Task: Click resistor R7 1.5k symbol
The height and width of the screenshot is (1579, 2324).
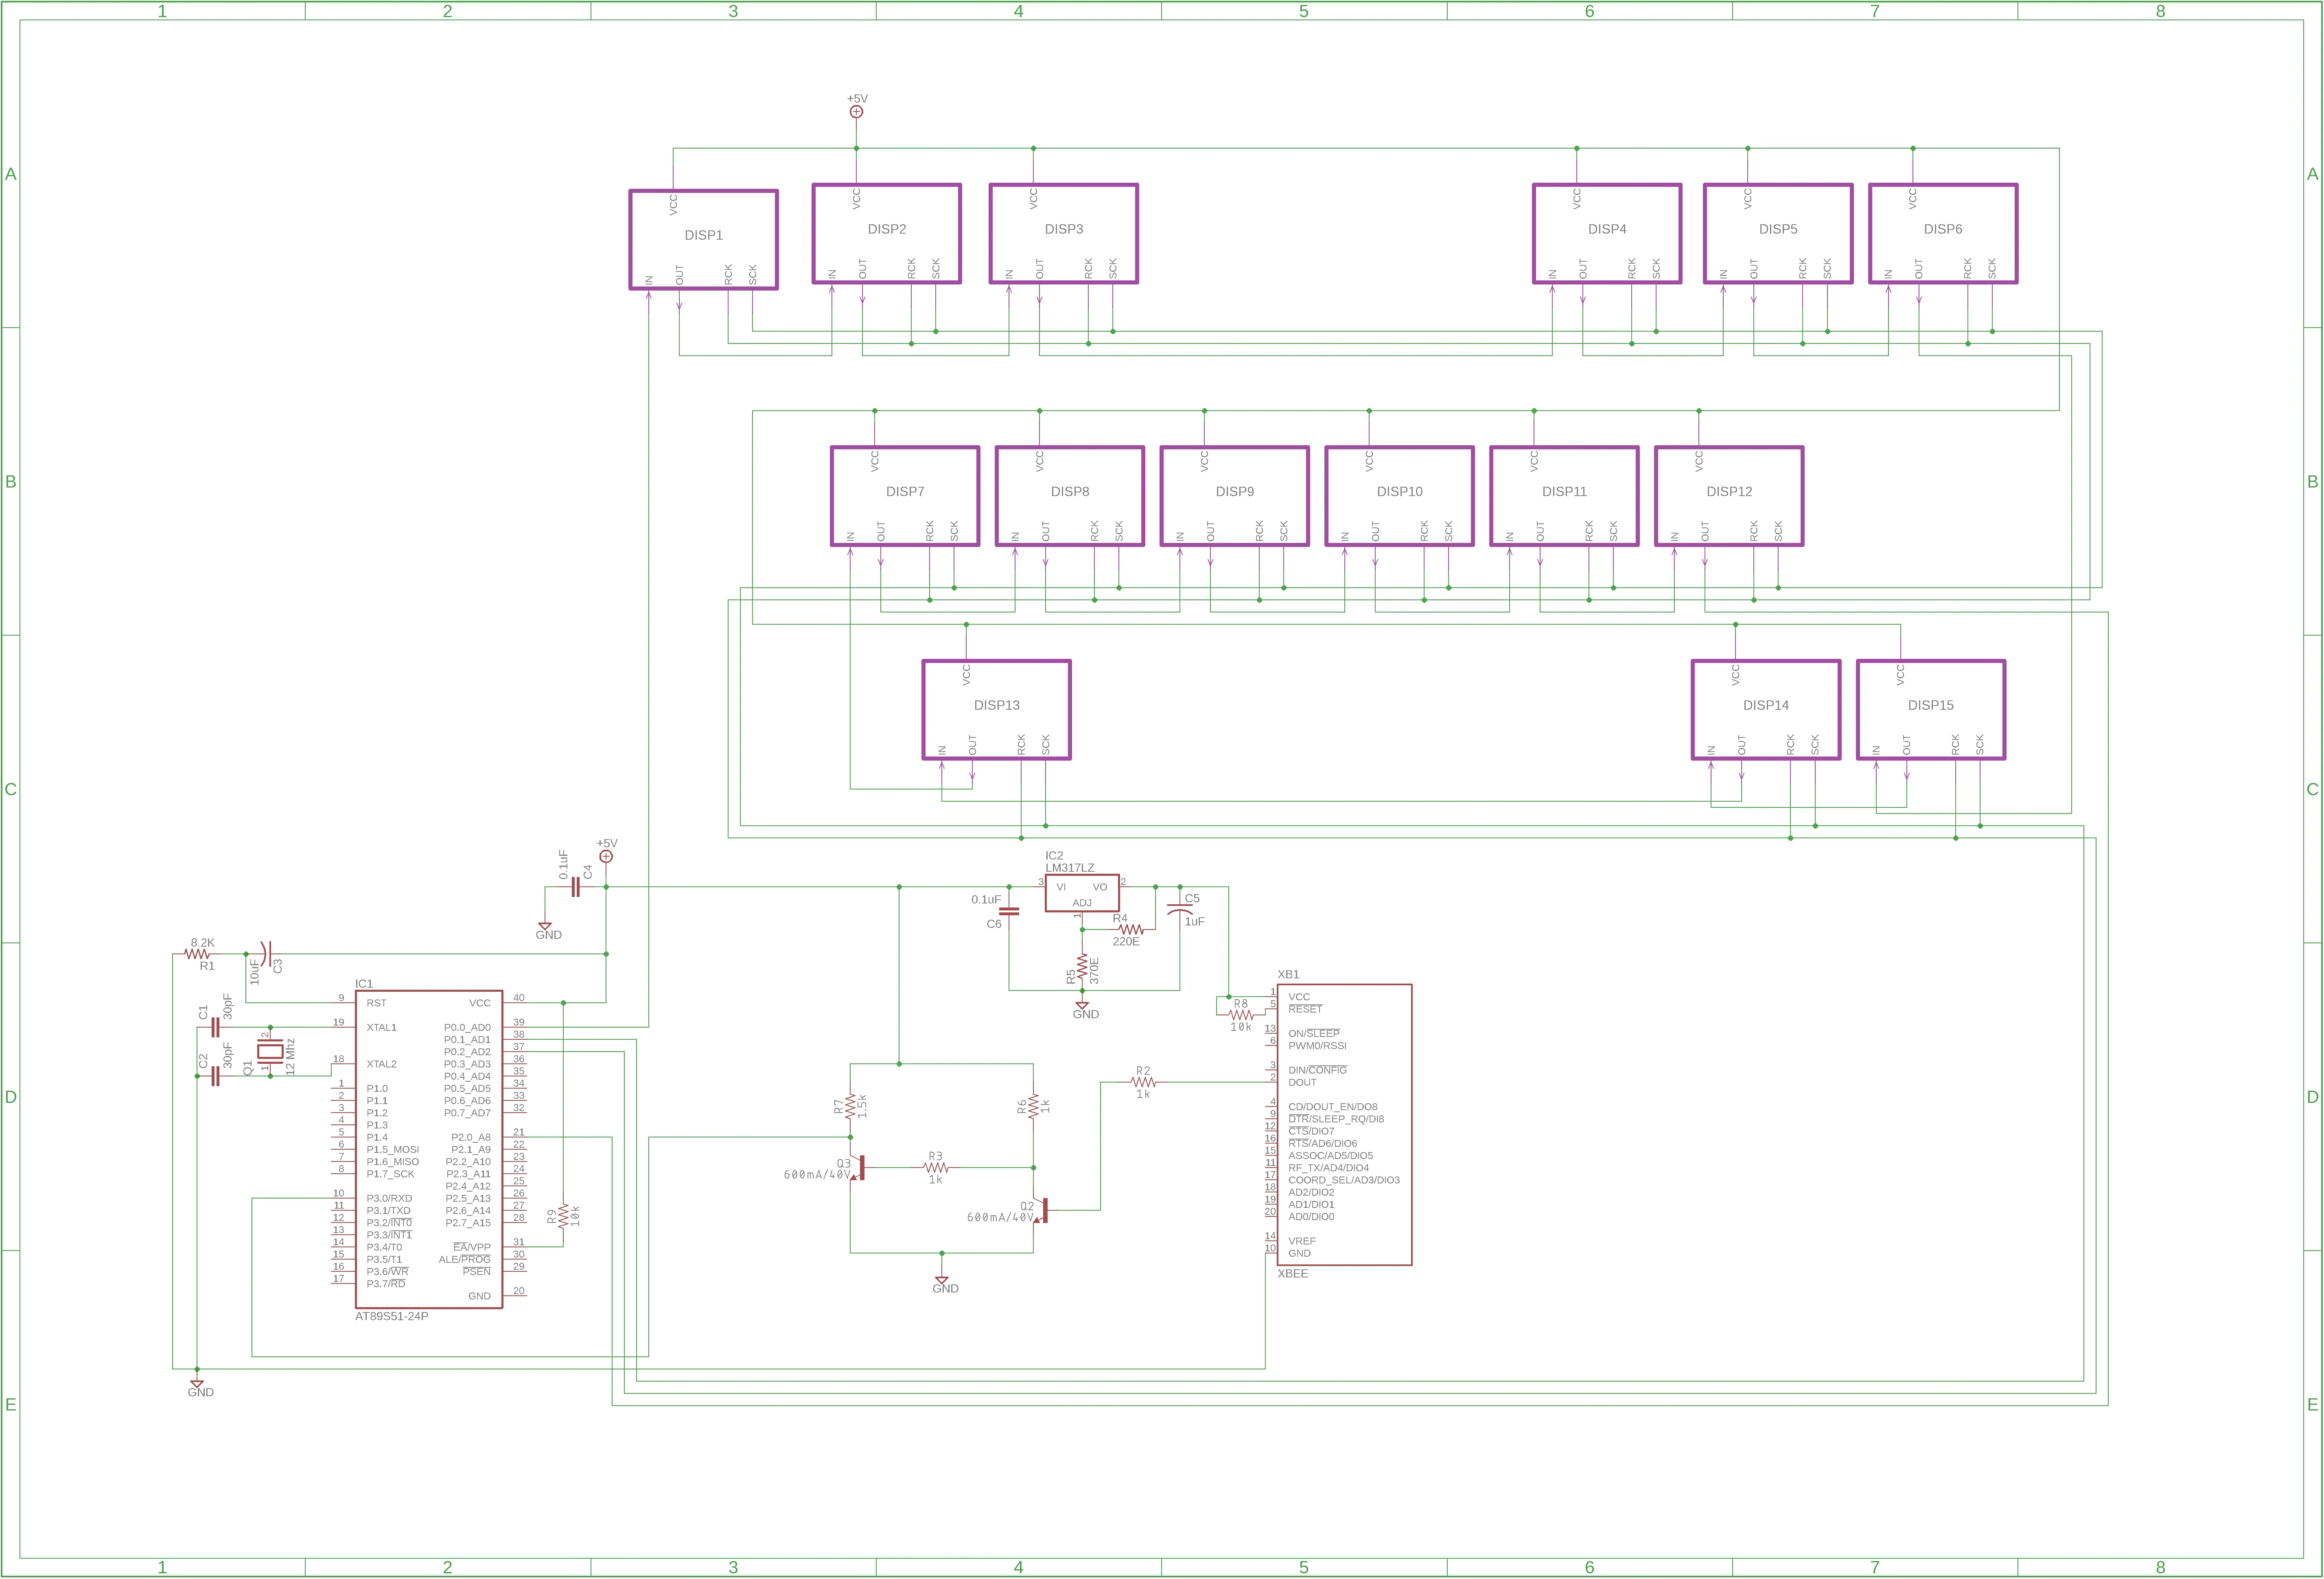Action: (x=850, y=1106)
